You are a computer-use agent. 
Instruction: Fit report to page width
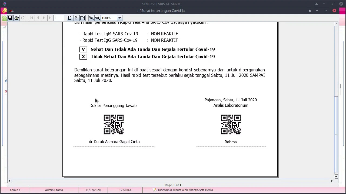point(82,18)
